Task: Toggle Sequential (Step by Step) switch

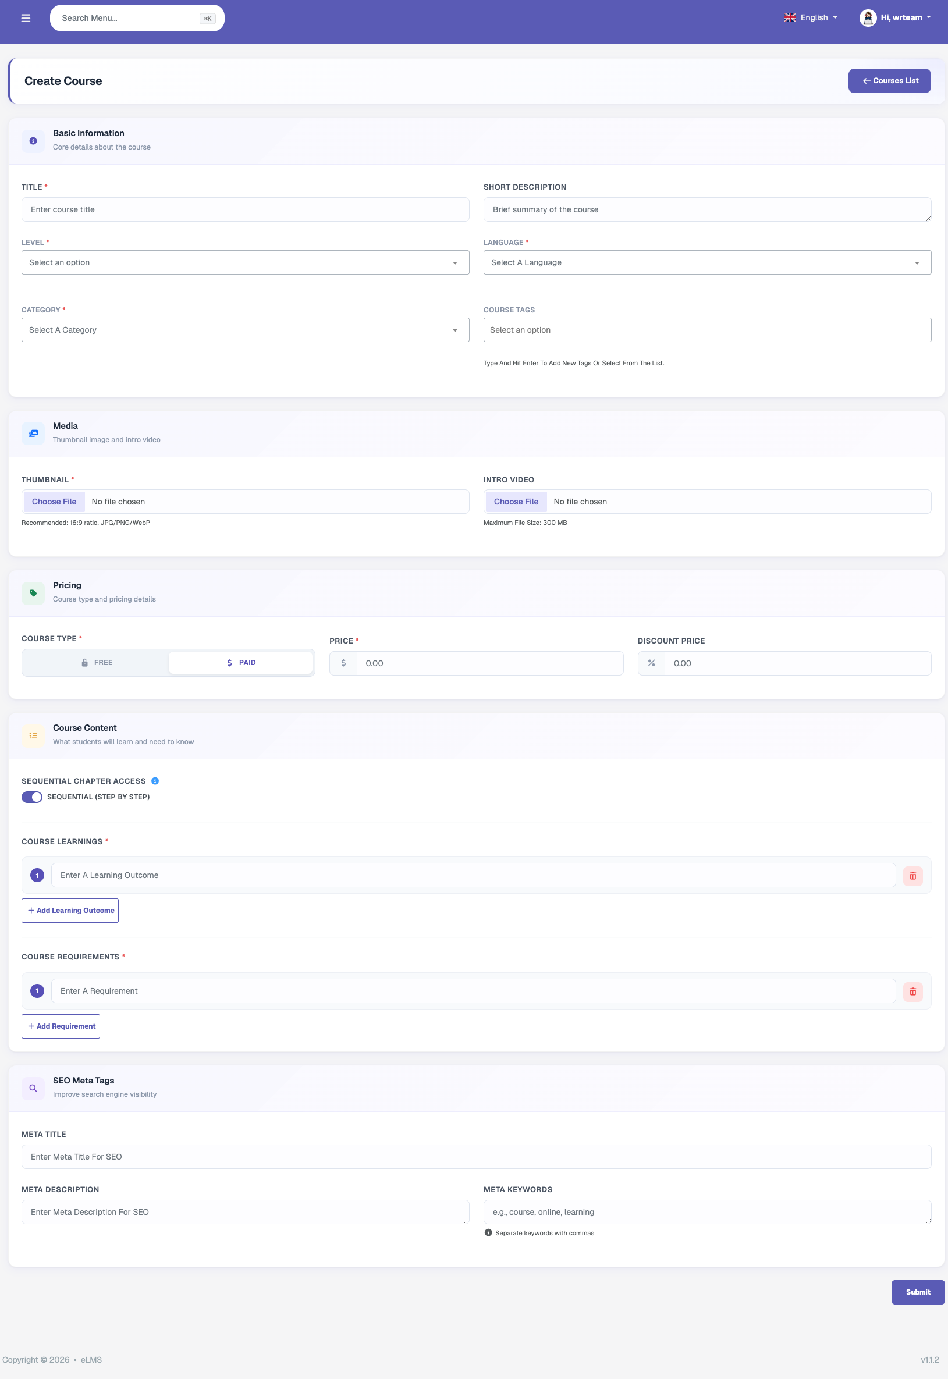Action: click(32, 797)
